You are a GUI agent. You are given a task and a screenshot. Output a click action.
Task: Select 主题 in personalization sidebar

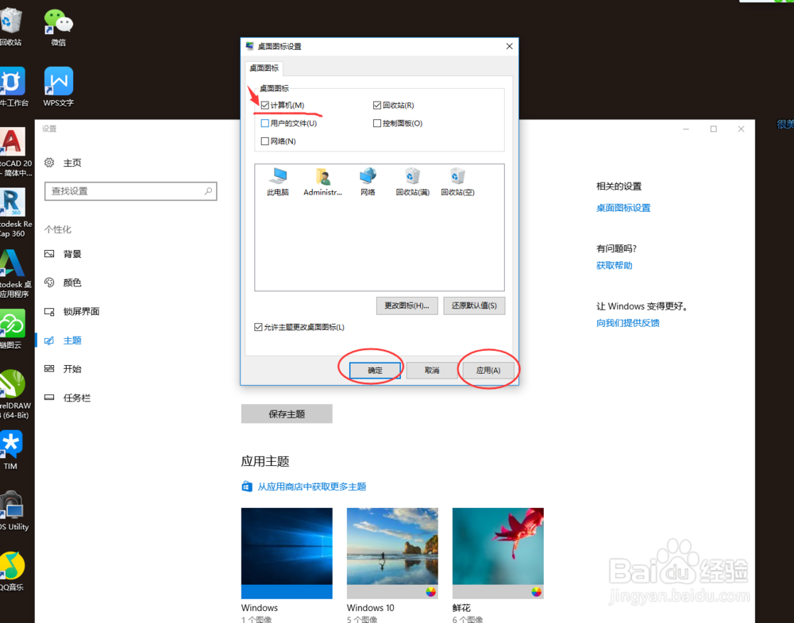[x=72, y=340]
